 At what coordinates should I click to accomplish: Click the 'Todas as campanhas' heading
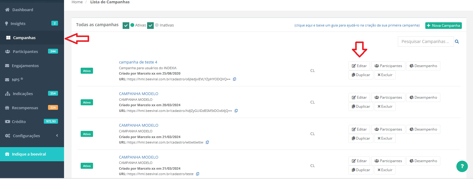click(97, 25)
